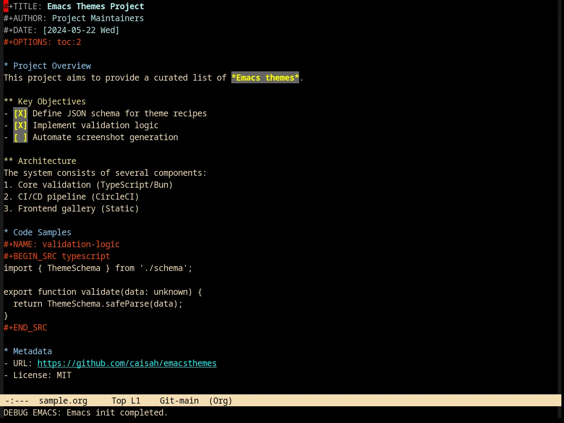Viewport: 564px width, 423px height.
Task: Click list item '2. CI/CD pipeline (CircleCI)'
Action: 71,197
